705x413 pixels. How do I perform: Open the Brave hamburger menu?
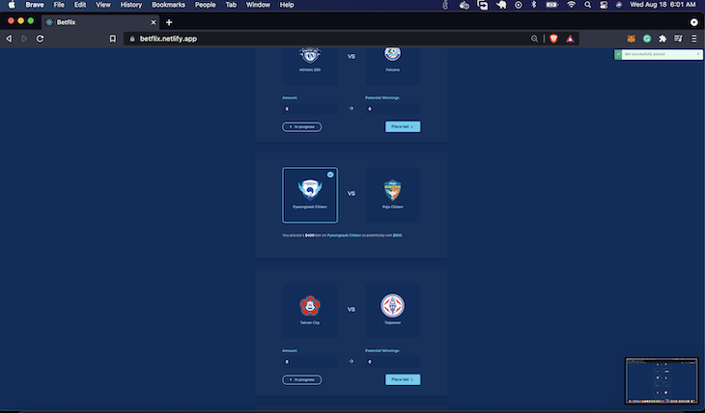(x=693, y=39)
